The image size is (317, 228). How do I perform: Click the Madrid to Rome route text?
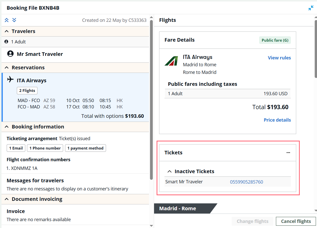[x=200, y=64]
